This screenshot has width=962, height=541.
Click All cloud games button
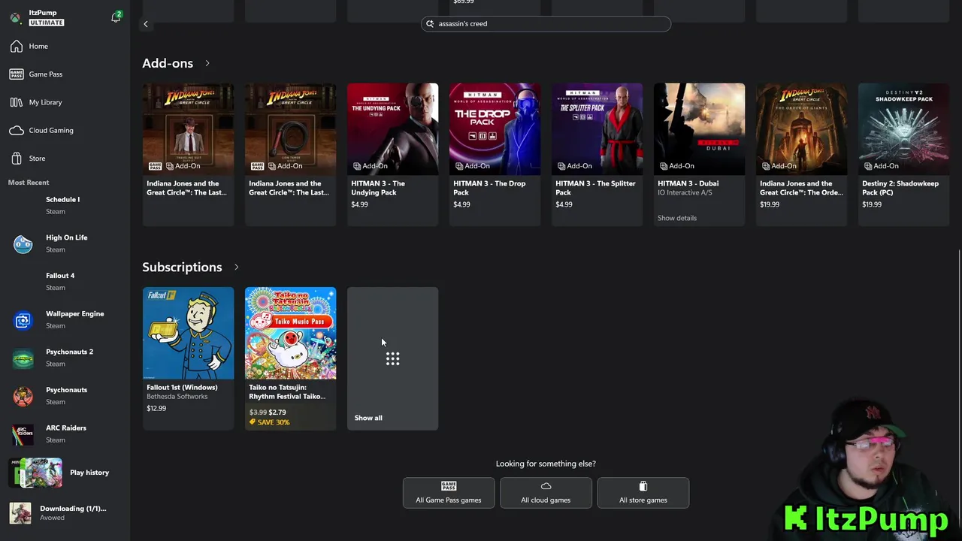click(x=546, y=493)
